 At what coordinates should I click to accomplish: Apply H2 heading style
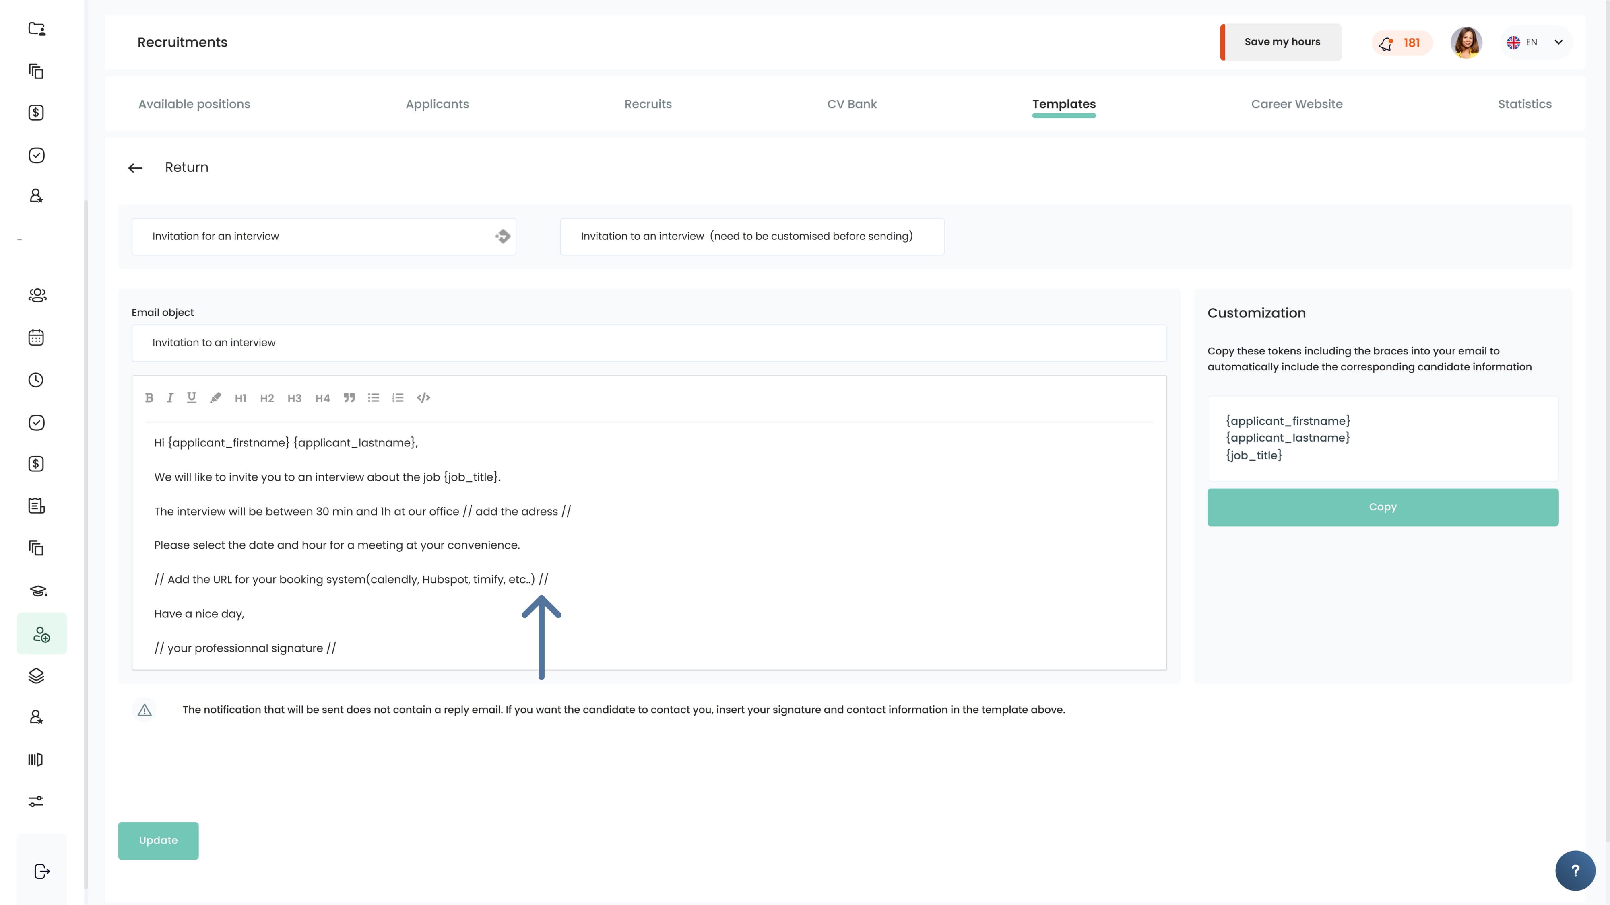click(267, 399)
